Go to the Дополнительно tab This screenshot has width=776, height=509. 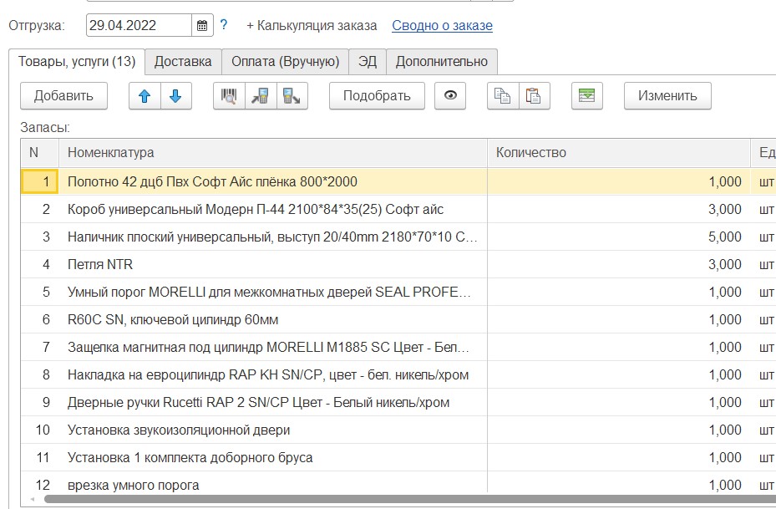tap(441, 62)
